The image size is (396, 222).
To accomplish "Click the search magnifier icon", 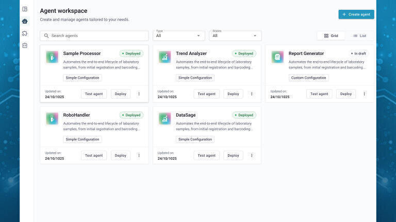I will coord(46,36).
